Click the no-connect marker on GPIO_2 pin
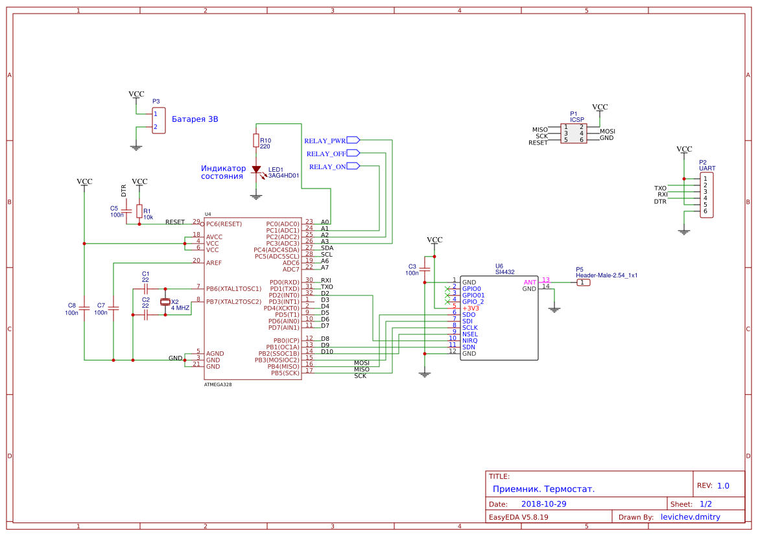Screen dimensions: 758x536 447,301
